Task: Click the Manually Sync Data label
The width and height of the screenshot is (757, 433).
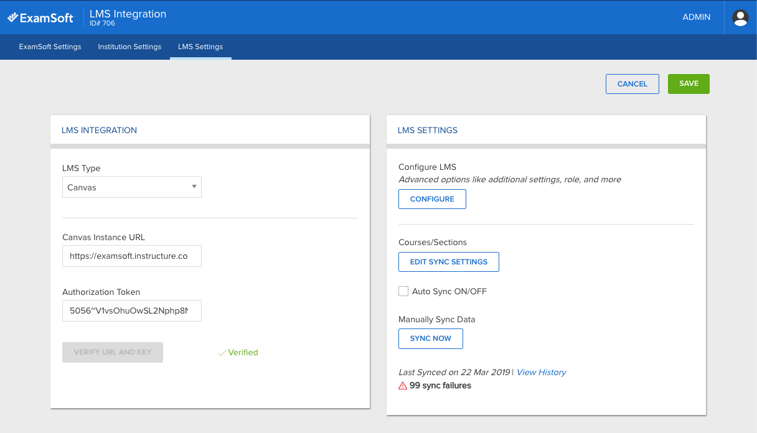Action: pyautogui.click(x=436, y=320)
